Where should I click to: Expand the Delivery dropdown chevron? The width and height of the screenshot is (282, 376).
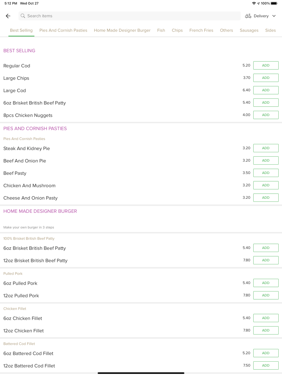point(274,16)
